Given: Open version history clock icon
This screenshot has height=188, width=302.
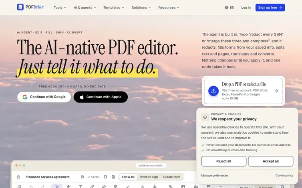Looking at the screenshot, I should (x=82, y=177).
